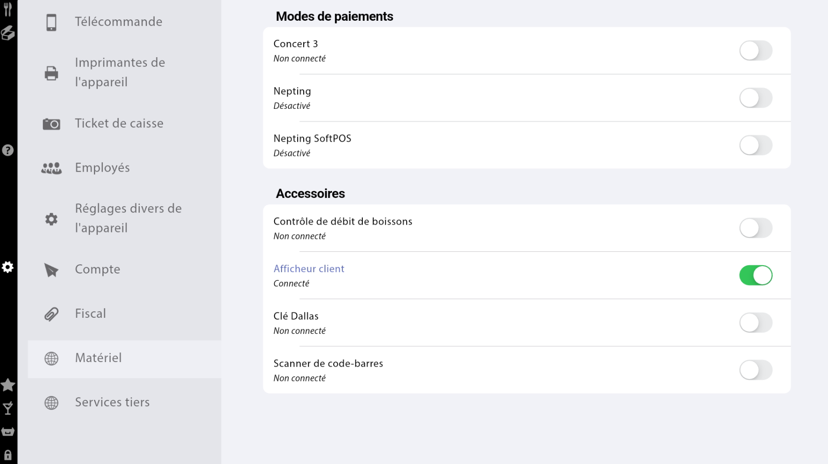Click the star favorites icon

coord(8,385)
